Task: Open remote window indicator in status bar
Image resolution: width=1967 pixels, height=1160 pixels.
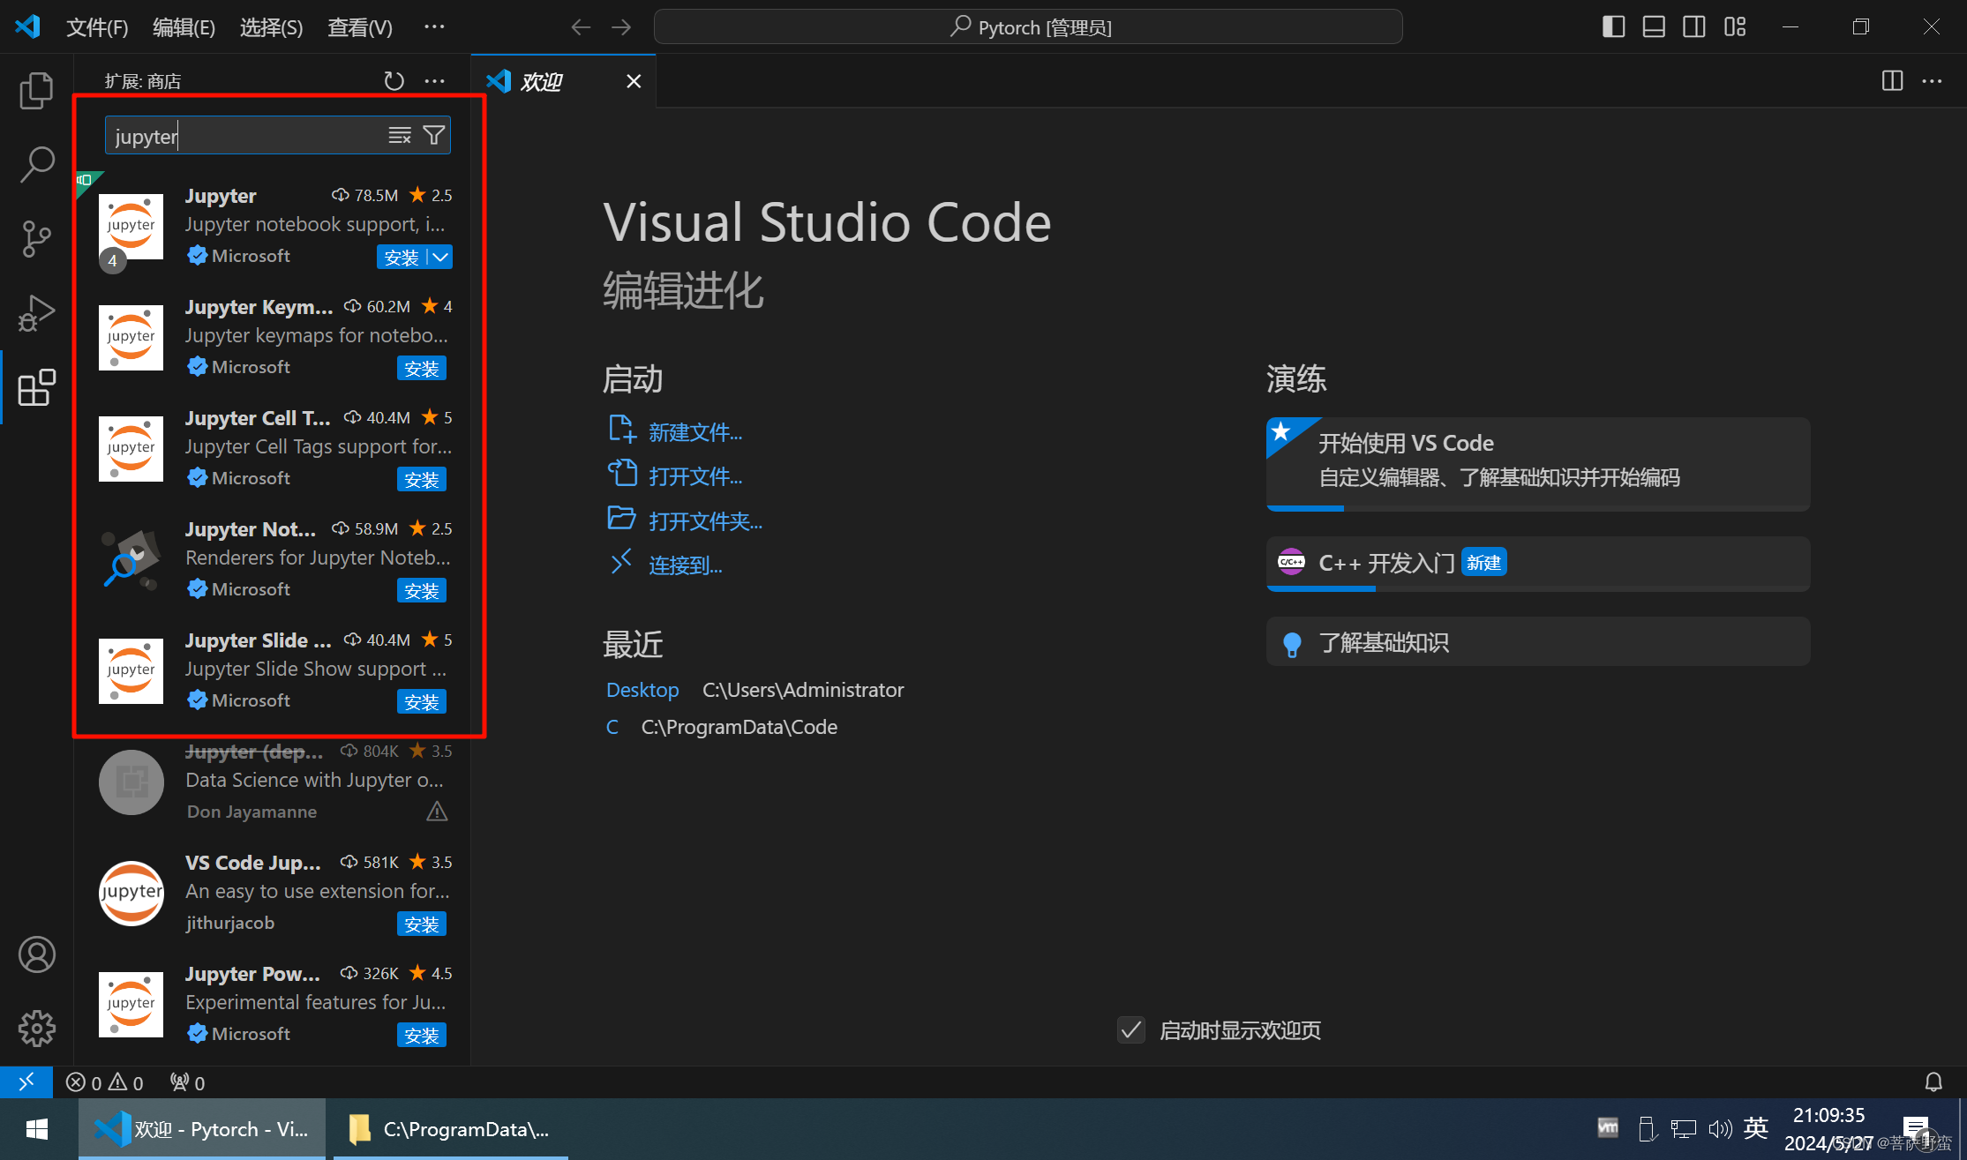Action: (x=26, y=1081)
